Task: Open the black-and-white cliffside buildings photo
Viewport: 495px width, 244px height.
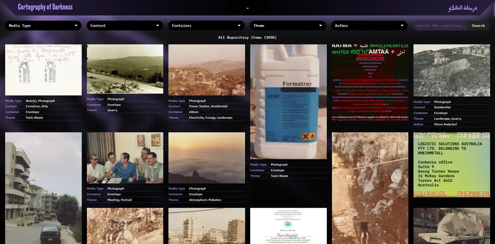Action: point(452,70)
